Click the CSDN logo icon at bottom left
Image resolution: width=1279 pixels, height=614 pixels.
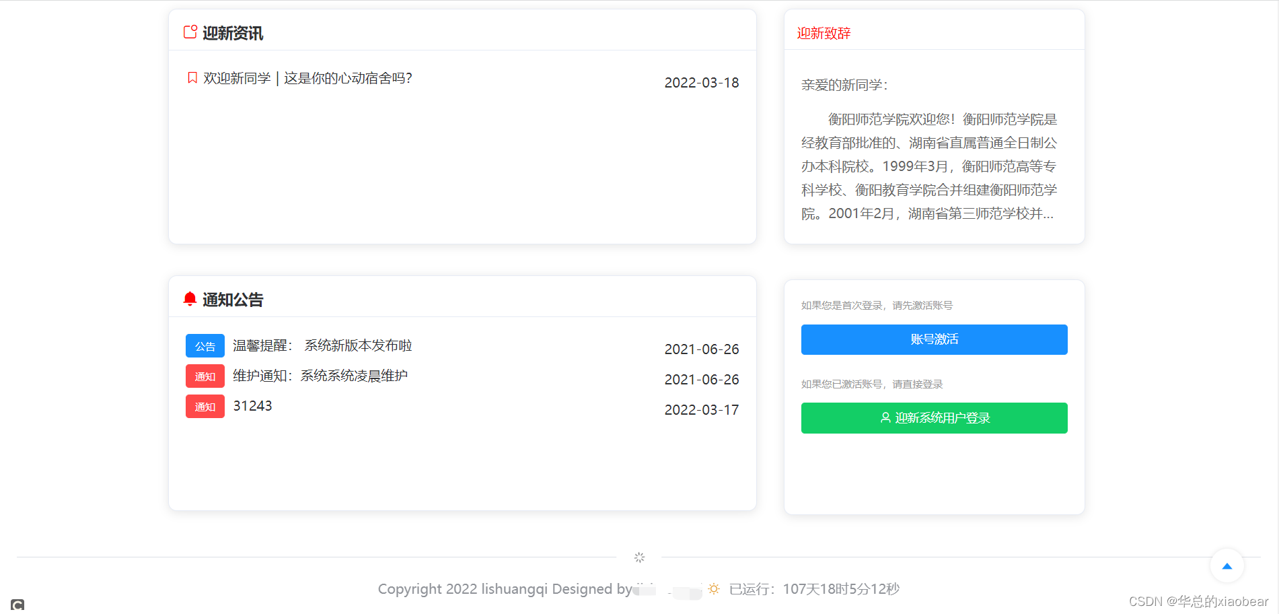click(x=17, y=605)
